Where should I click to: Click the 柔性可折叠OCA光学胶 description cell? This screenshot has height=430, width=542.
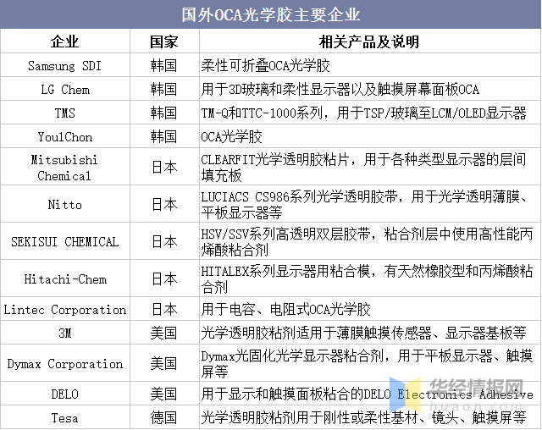pos(265,65)
